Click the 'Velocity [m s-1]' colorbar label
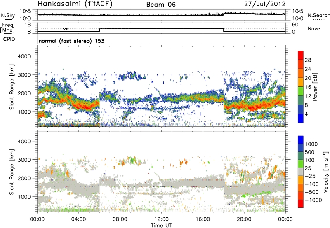Image resolution: width=330 pixels, height=228 pixels. (x=326, y=172)
